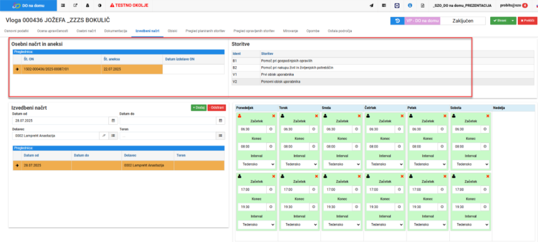Focus the Teren input field
Screen dimensions: 538x242
pos(168,135)
